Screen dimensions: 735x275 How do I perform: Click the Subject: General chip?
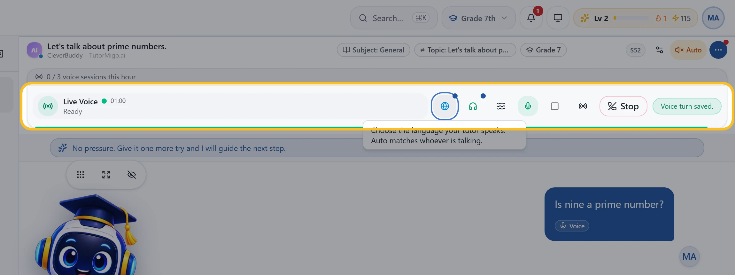coord(374,50)
